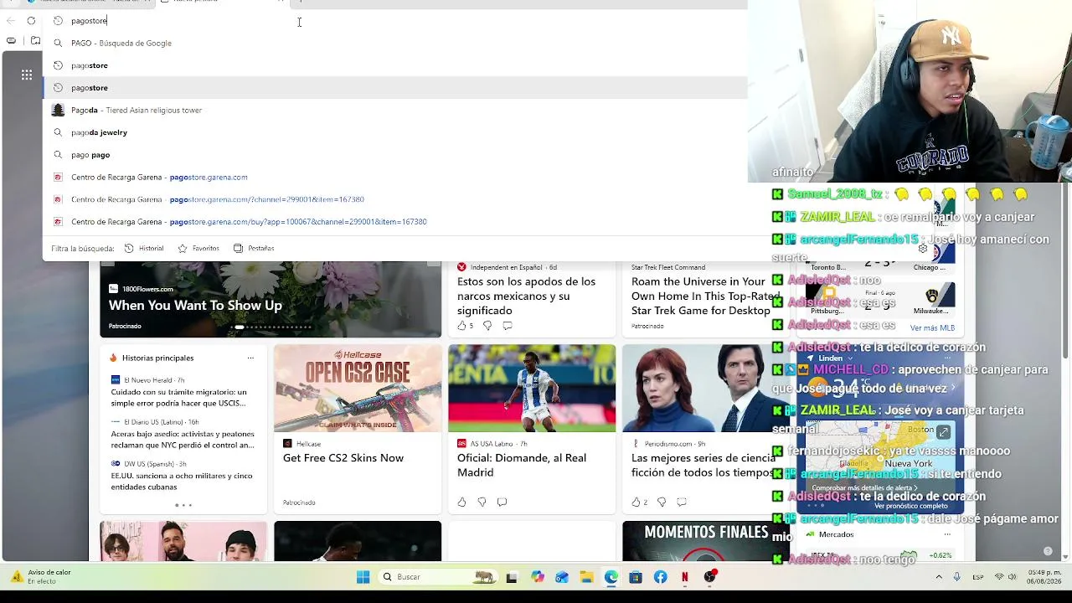The width and height of the screenshot is (1072, 603).
Task: Like the mejores series de ciencia ficción article
Action: coord(636,502)
